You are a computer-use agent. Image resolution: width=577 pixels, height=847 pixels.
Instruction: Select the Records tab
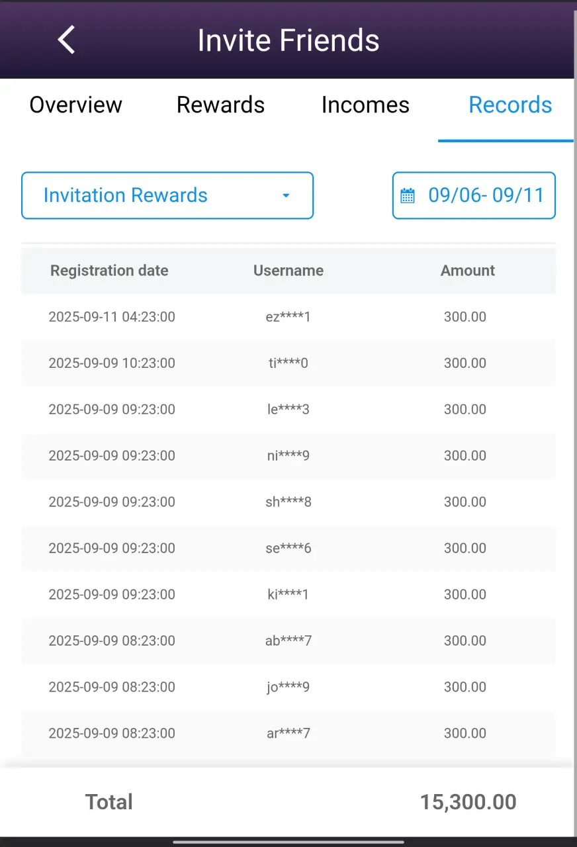510,105
